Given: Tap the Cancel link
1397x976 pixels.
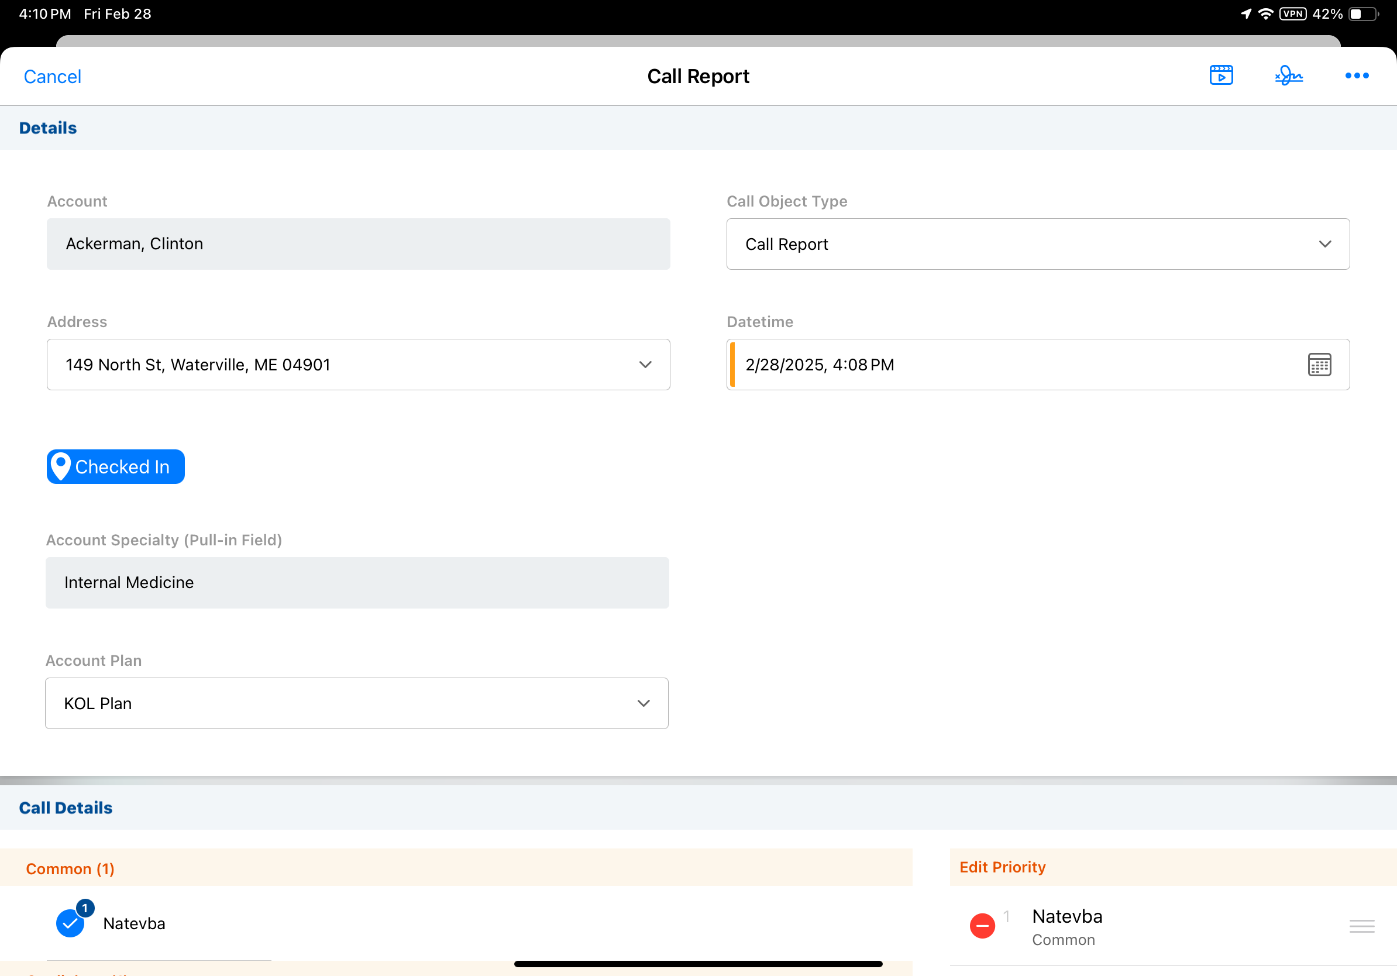Looking at the screenshot, I should click(x=52, y=77).
